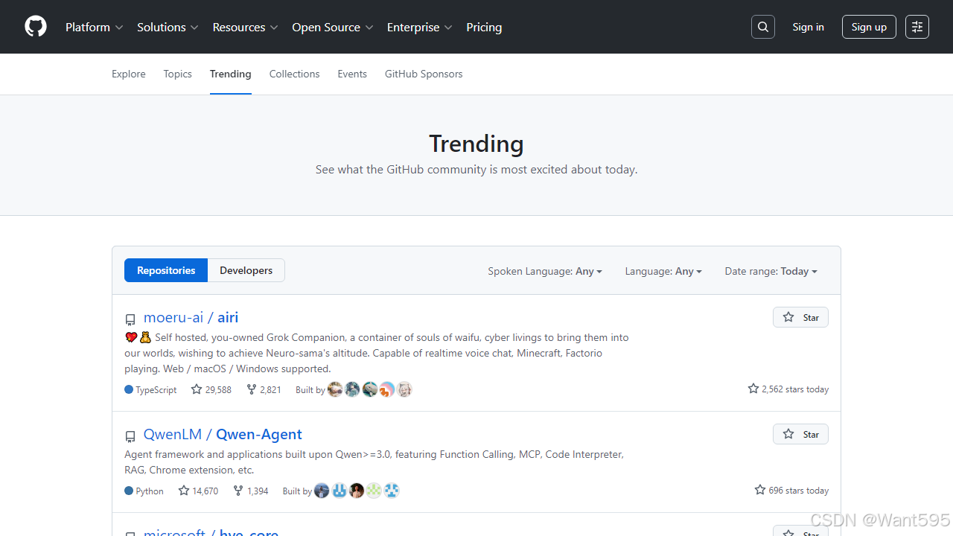This screenshot has height=536, width=953.
Task: Open the partially visible microsoft repository link
Action: [x=211, y=532]
